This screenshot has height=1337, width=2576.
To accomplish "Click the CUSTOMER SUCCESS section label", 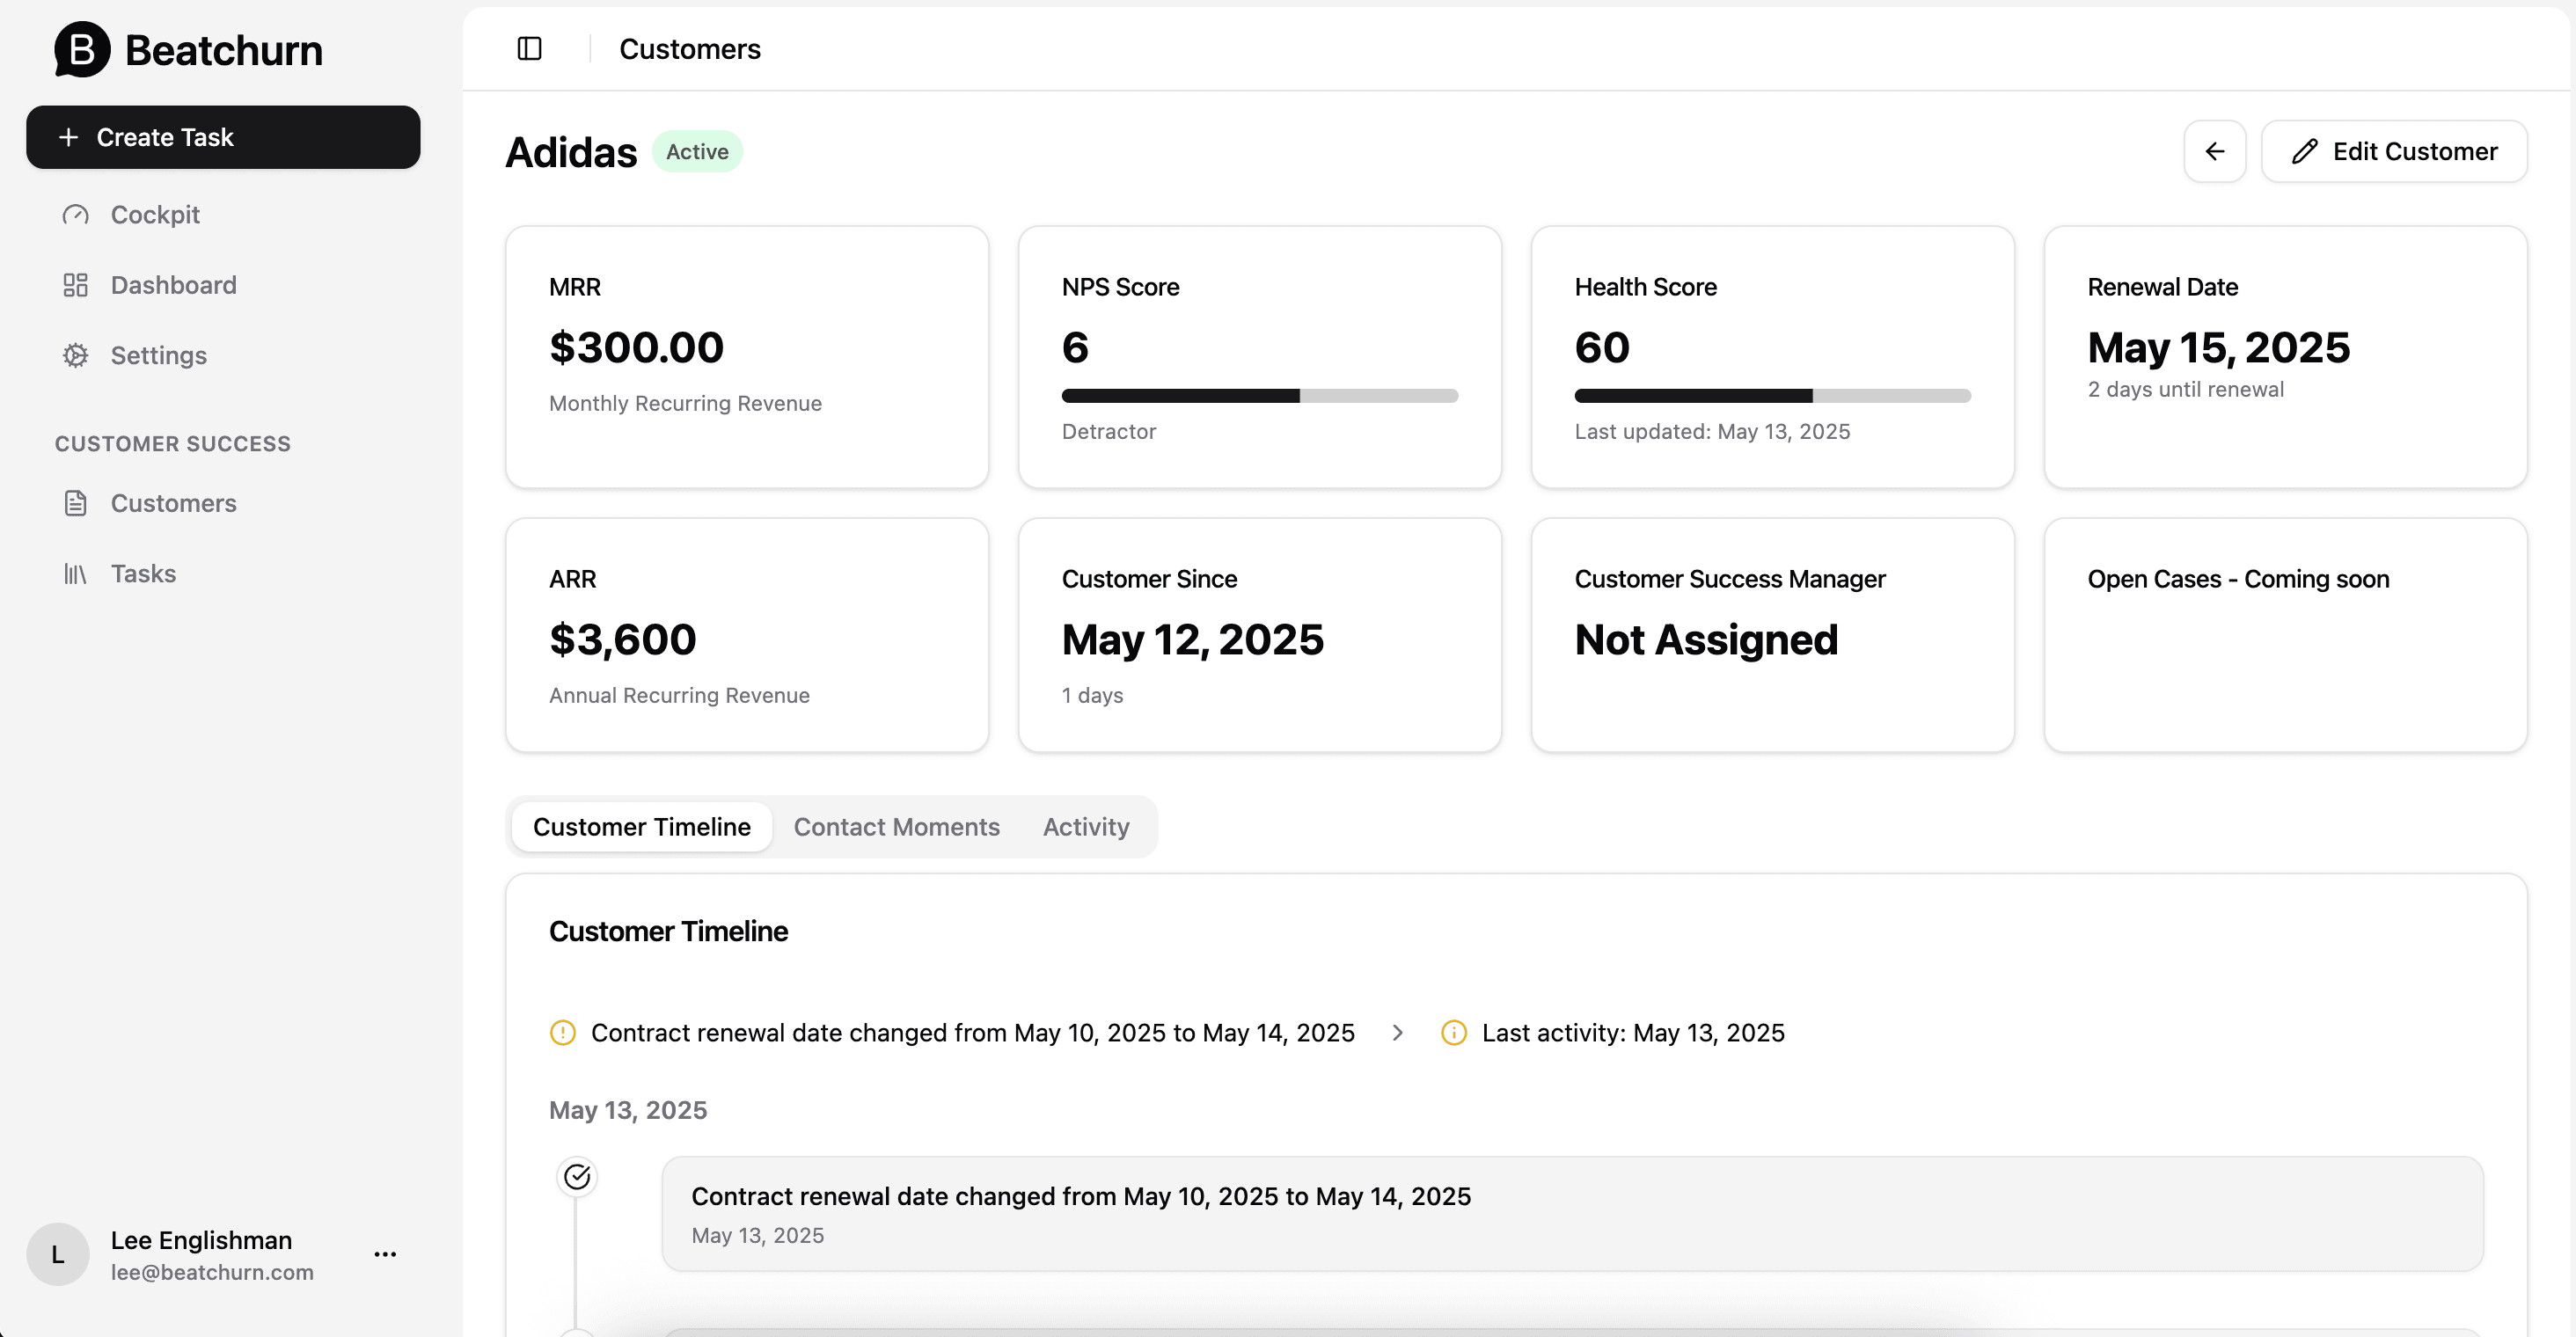I will pyautogui.click(x=173, y=444).
